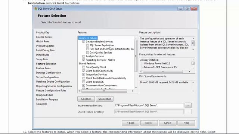Toggle Database Engine Services checkbox
Screen dimensions: 239x134
click(84, 42)
